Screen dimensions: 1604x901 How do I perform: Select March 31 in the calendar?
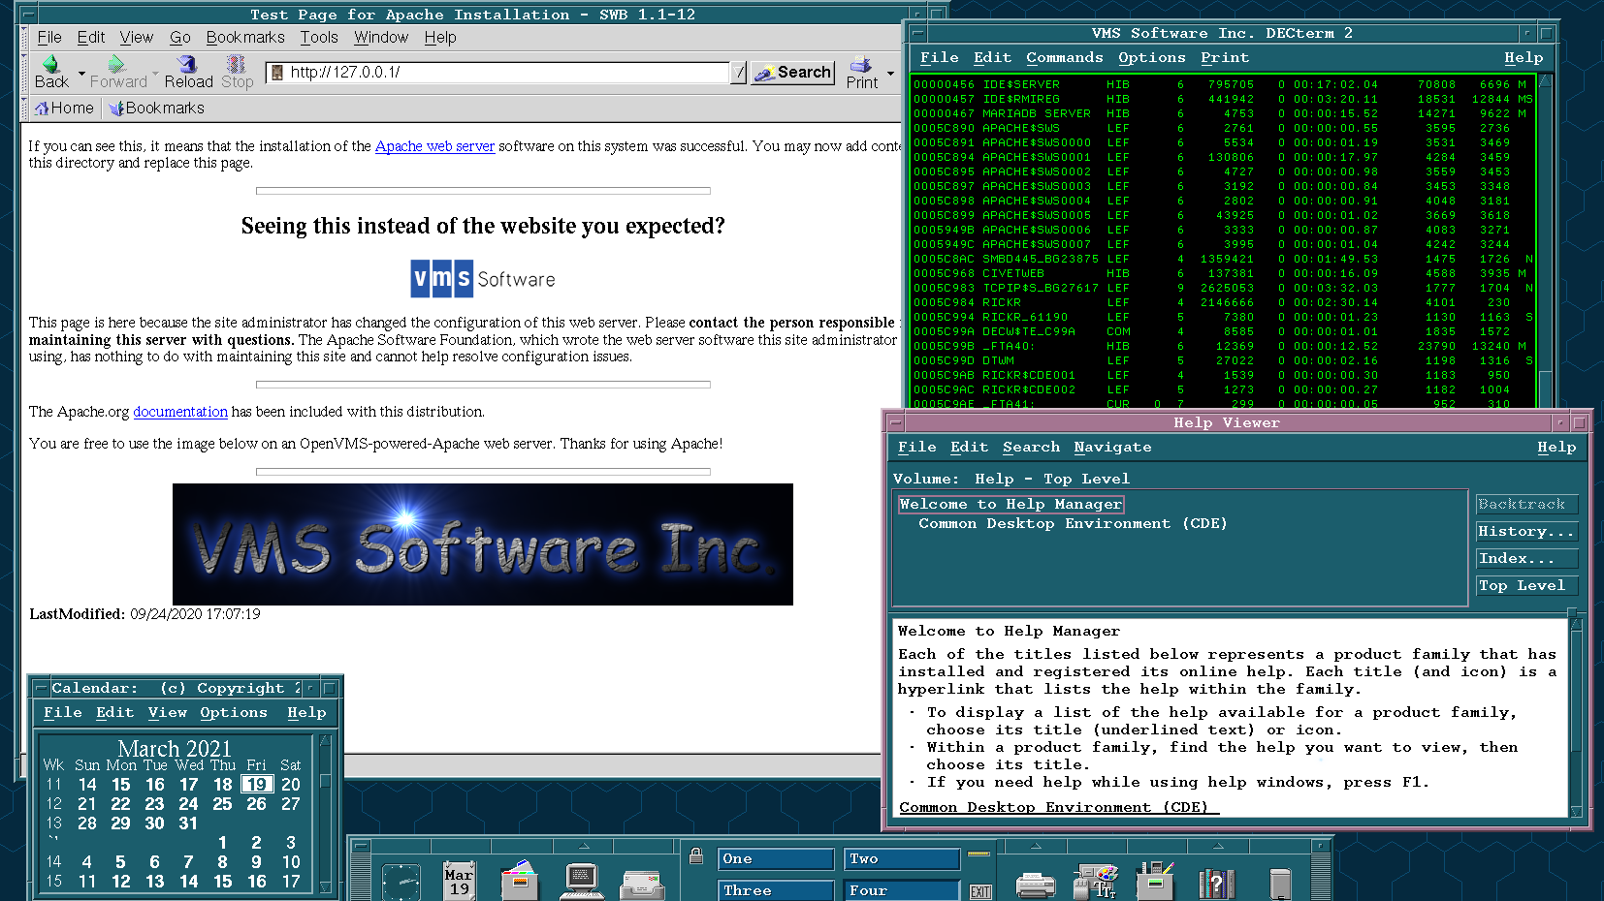(188, 823)
